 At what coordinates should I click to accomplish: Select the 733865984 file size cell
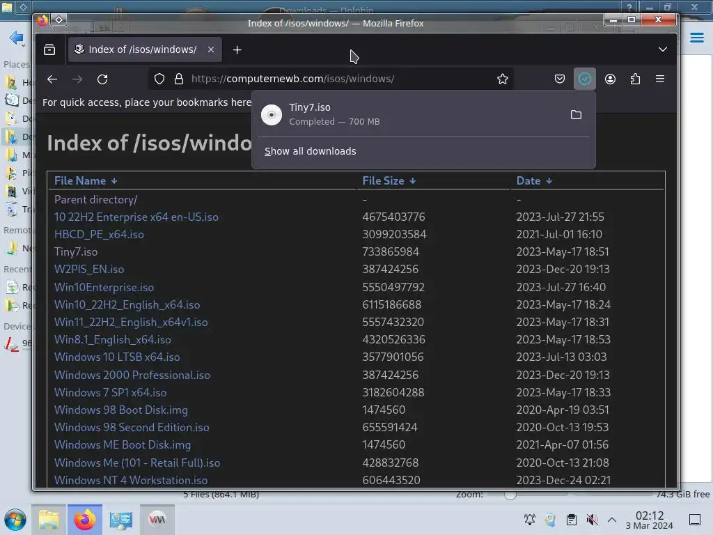(x=390, y=251)
